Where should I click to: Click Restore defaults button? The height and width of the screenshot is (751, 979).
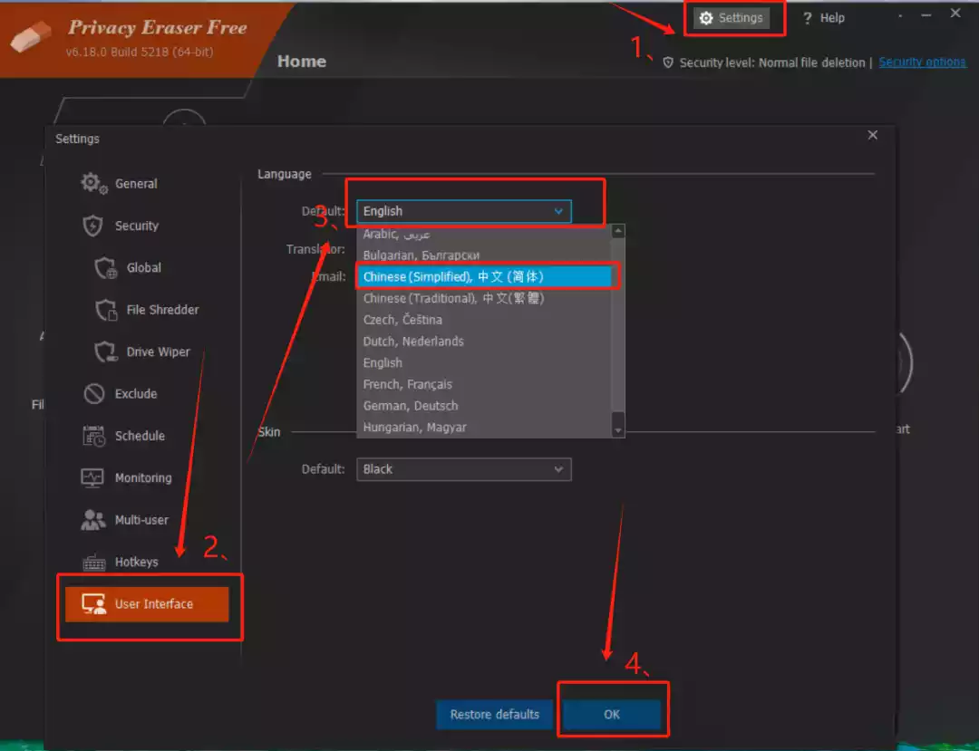click(x=495, y=714)
